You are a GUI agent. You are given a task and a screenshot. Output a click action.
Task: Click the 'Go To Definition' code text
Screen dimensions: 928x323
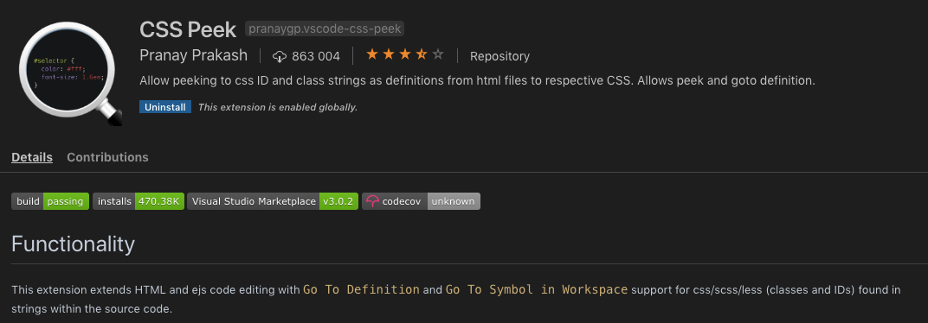pyautogui.click(x=361, y=289)
